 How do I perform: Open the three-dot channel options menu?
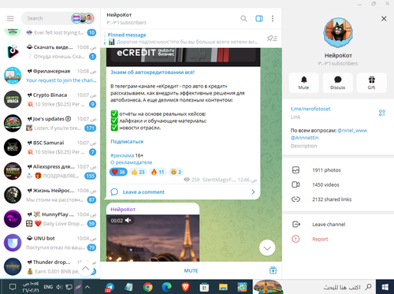coord(273,18)
